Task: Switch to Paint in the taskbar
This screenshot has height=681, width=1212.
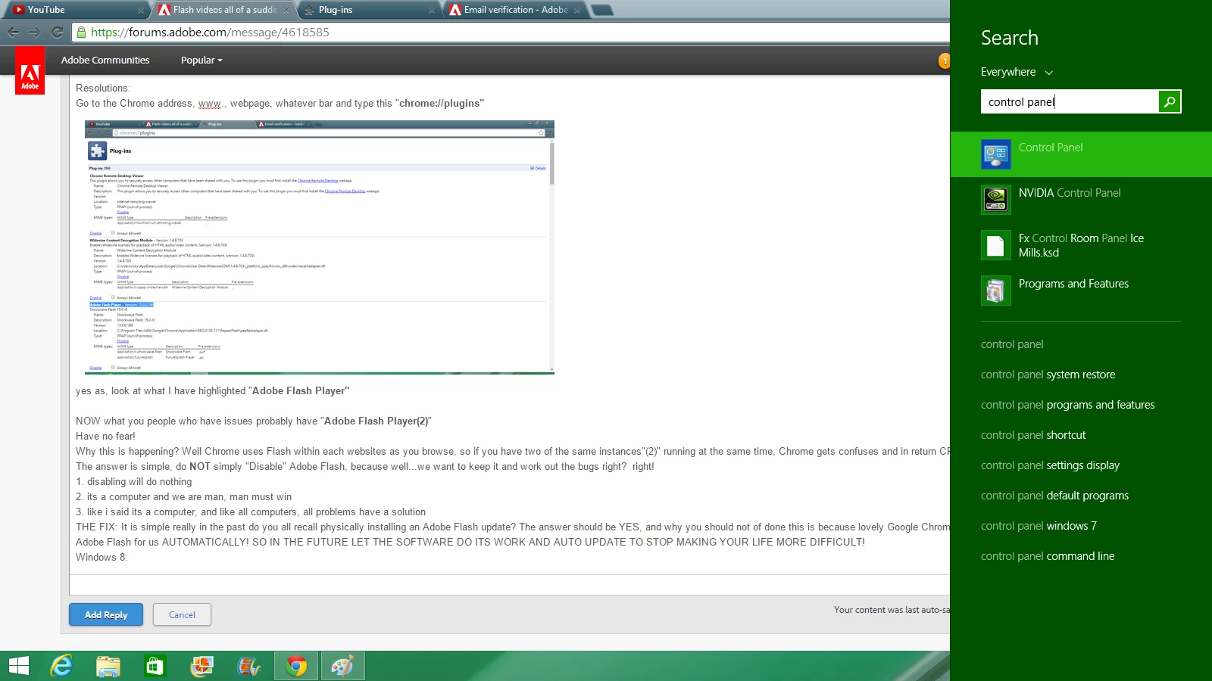Action: [x=343, y=666]
